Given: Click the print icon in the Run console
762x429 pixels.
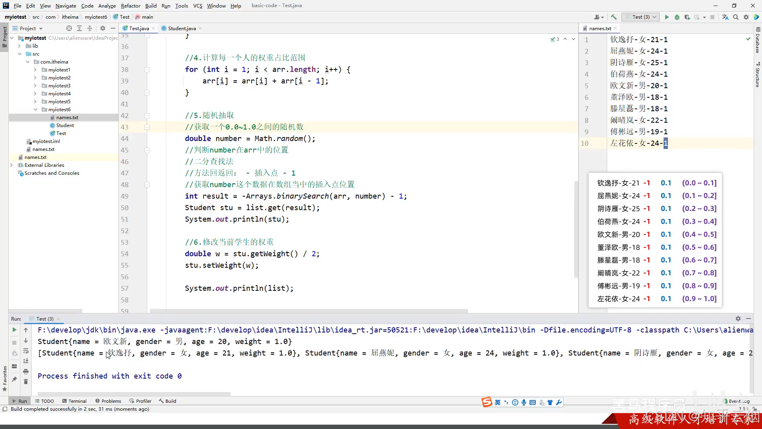Looking at the screenshot, I should click(x=26, y=371).
